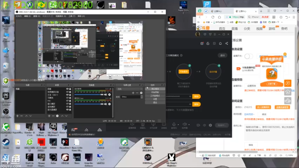Image resolution: width=299 pixels, height=168 pixels.
Task: Open source properties gear in Sources panel
Action: [x=57, y=116]
